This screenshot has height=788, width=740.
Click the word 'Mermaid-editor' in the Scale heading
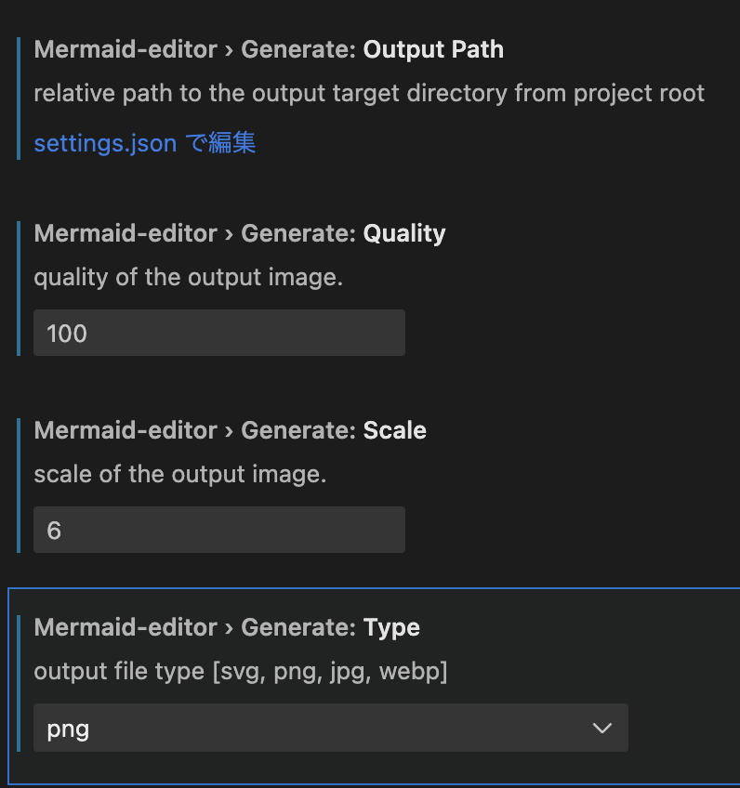coord(126,430)
